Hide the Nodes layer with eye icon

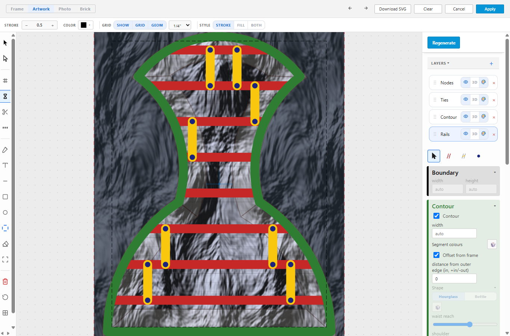point(466,82)
